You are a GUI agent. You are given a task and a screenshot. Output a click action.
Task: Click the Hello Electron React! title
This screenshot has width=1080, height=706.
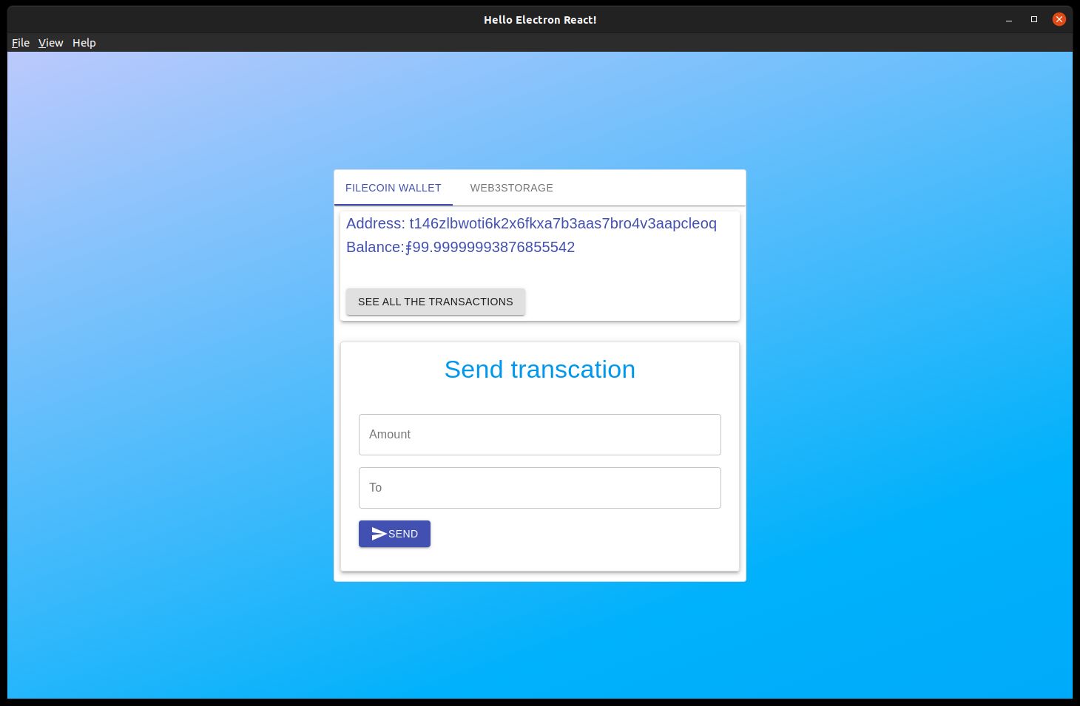540,20
